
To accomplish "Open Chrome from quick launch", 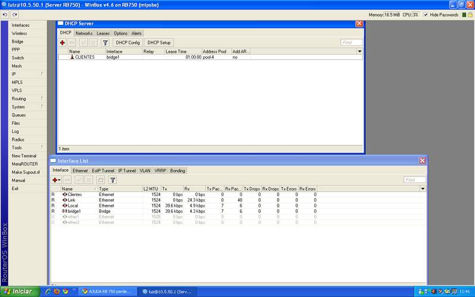I will pyautogui.click(x=65, y=292).
